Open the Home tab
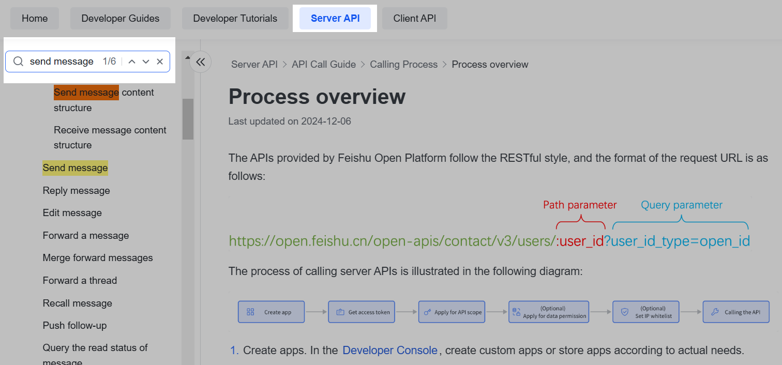 click(x=35, y=19)
